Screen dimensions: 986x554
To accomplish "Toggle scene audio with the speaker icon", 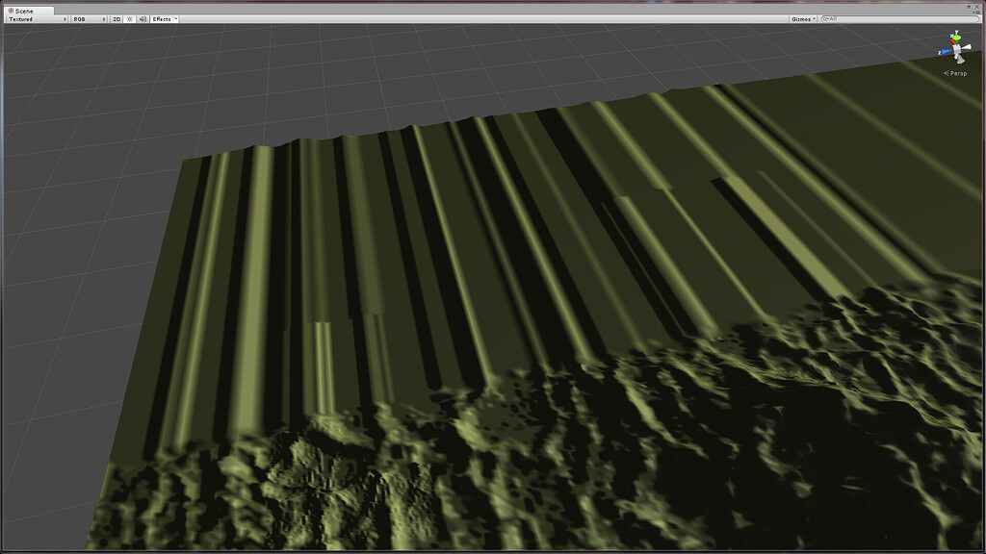I will [x=144, y=18].
